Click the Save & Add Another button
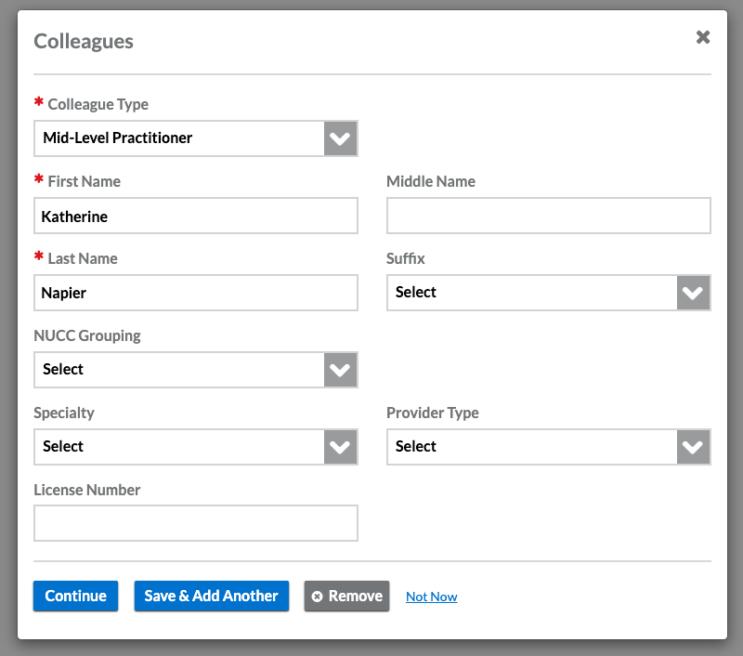Image resolution: width=743 pixels, height=656 pixels. click(212, 597)
